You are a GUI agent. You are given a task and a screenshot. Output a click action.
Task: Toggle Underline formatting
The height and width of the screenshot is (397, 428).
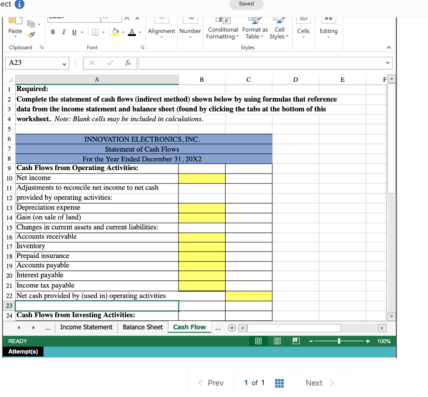(x=74, y=32)
